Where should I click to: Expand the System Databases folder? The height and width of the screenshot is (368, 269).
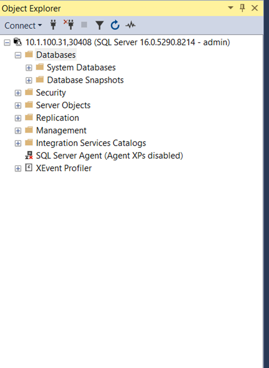(x=29, y=68)
